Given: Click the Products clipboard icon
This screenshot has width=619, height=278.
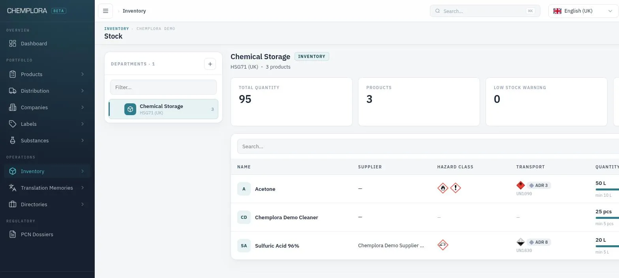Looking at the screenshot, I should [13, 74].
